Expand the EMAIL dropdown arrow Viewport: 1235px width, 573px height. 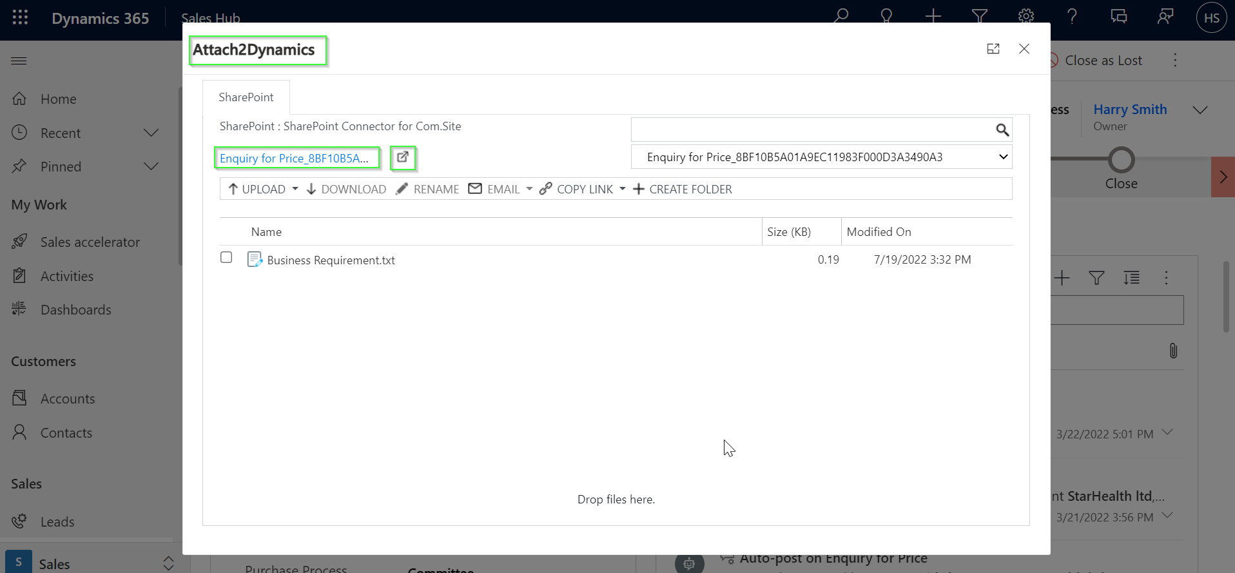pyautogui.click(x=529, y=189)
